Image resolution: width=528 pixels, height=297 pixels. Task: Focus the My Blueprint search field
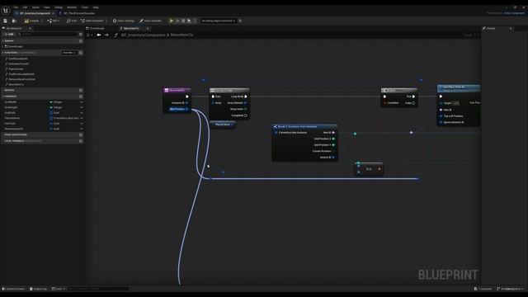coord(47,35)
